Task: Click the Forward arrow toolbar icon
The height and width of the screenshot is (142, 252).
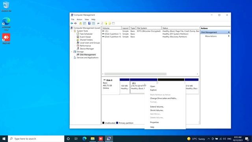Action: click(75, 23)
